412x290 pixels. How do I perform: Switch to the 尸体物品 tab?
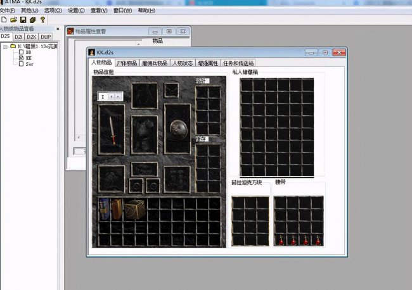(127, 63)
